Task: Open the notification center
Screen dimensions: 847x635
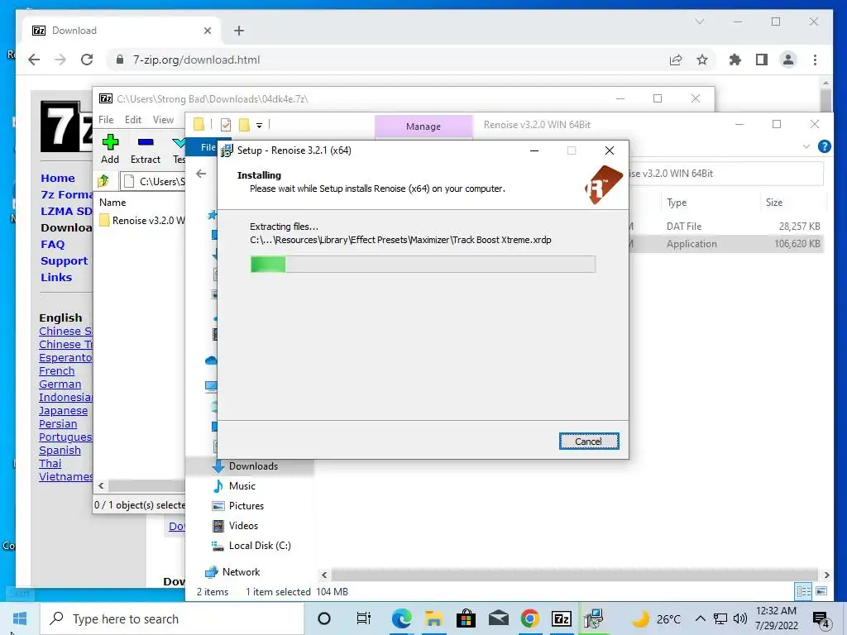Action: click(821, 620)
